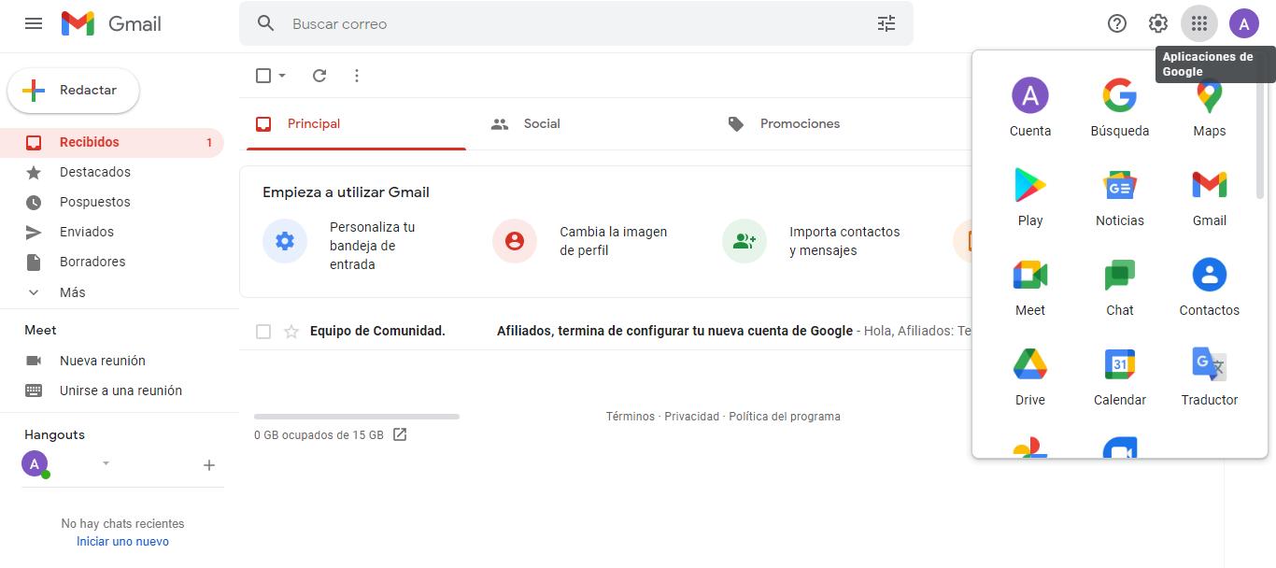1276x568 pixels.
Task: Open Contactos in the apps panel
Action: [1210, 287]
